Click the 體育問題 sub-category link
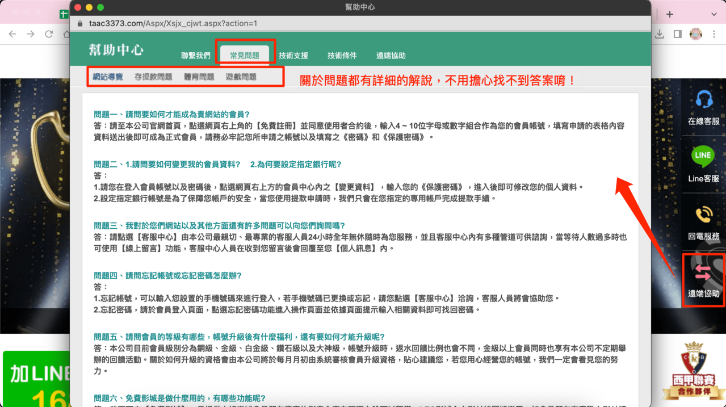 (x=199, y=77)
